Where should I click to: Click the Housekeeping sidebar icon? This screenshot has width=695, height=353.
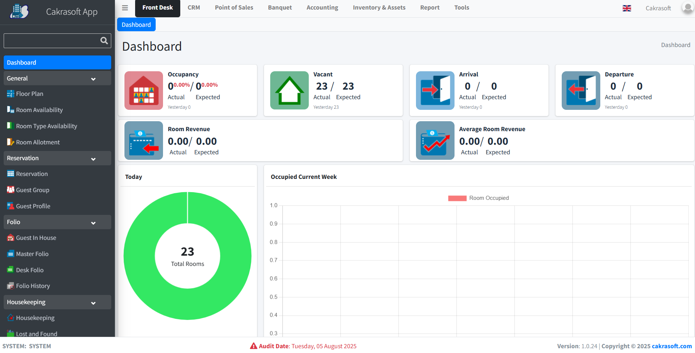11,318
